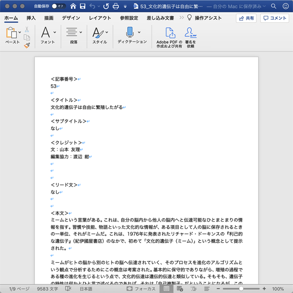Viewport: 293px width, 293px height.
Task: Click the Home icon in title bar
Action: click(x=72, y=6)
